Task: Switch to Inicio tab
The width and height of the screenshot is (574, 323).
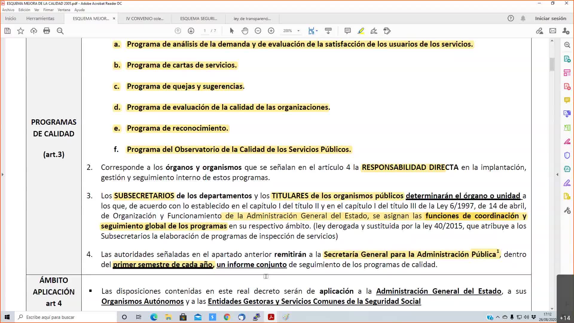Action: click(10, 19)
